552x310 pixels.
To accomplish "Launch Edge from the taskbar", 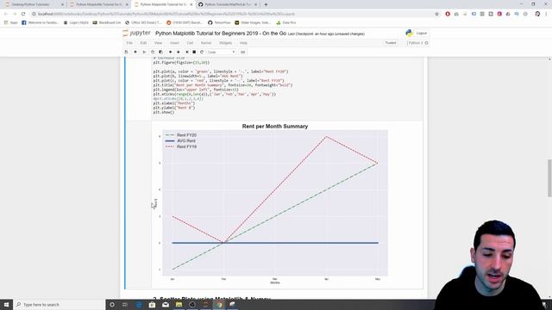I will 139,304.
